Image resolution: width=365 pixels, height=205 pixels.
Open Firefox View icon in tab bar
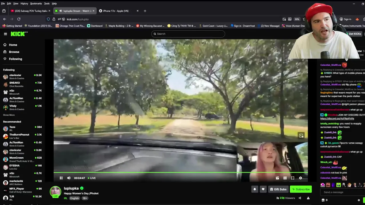4,11
